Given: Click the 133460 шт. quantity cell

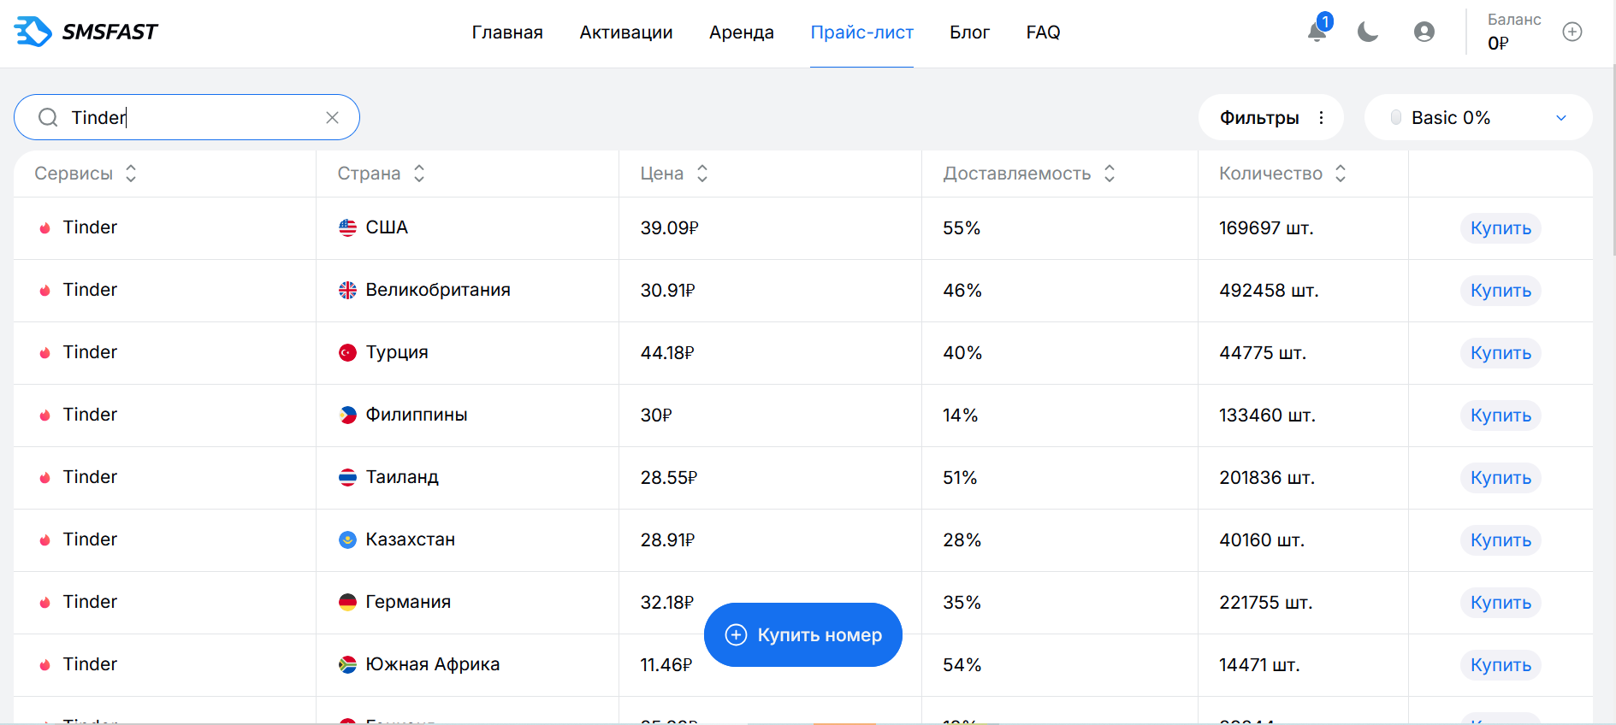Looking at the screenshot, I should [x=1267, y=416].
